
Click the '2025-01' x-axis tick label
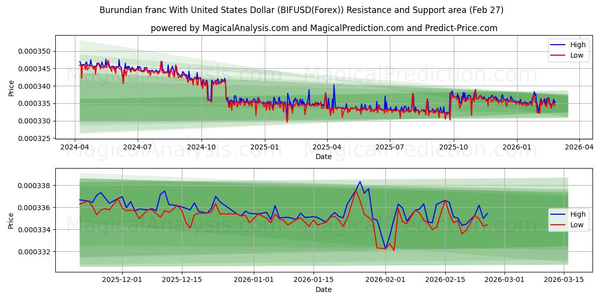264,147
